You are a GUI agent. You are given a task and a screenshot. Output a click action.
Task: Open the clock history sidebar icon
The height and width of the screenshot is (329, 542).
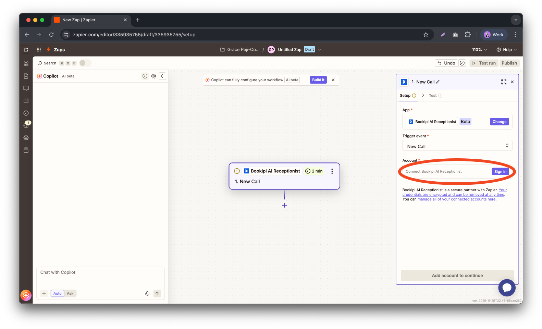click(x=26, y=113)
